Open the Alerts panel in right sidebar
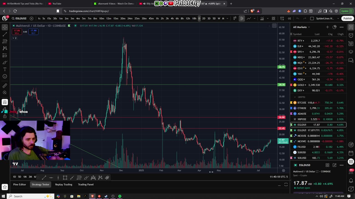This screenshot has height=199, width=355. [351, 35]
